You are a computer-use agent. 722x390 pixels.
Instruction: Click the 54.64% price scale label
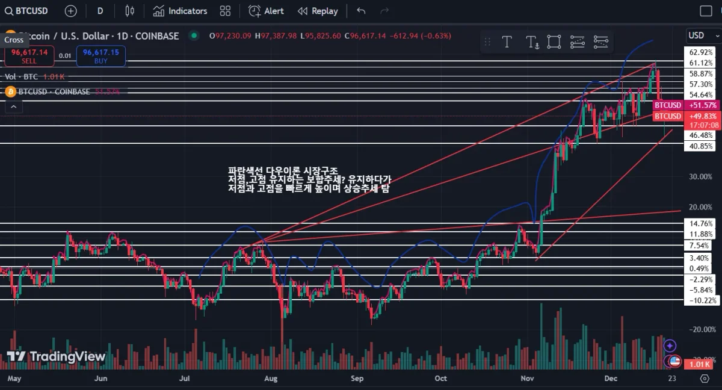tap(701, 94)
